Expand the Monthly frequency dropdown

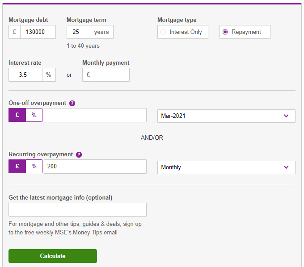pyautogui.click(x=226, y=167)
